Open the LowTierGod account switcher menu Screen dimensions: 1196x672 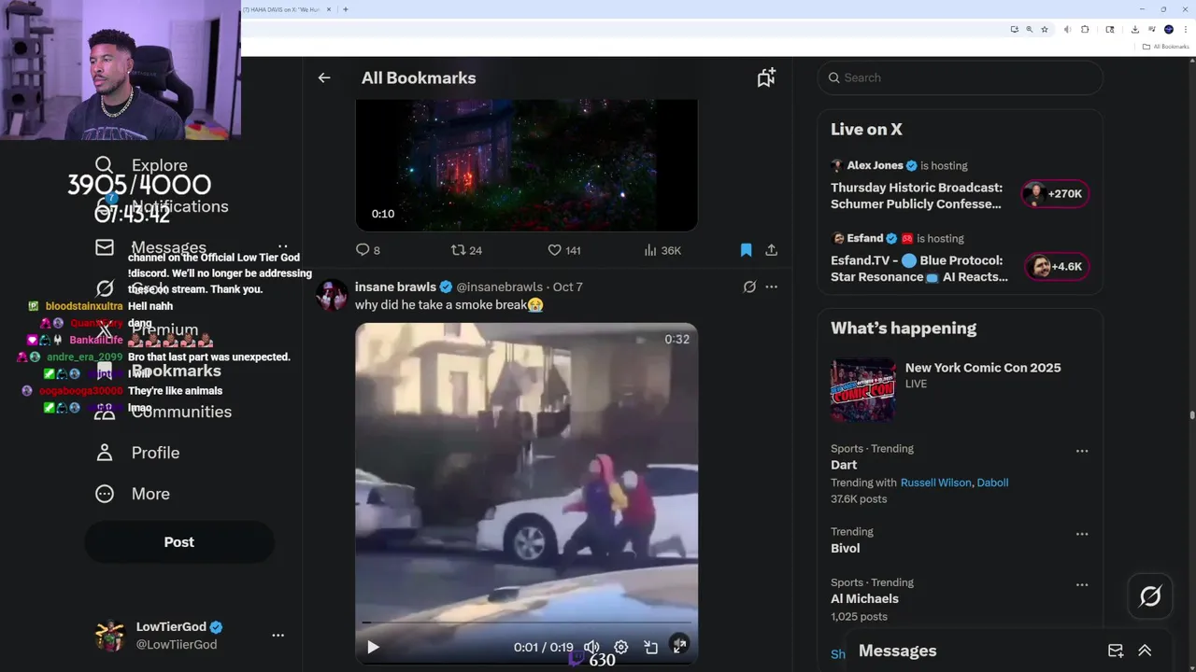pyautogui.click(x=278, y=635)
